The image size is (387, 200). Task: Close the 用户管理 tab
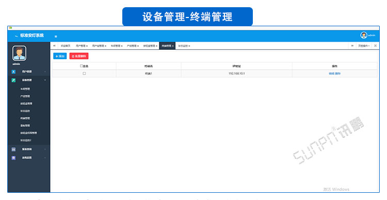(87, 46)
